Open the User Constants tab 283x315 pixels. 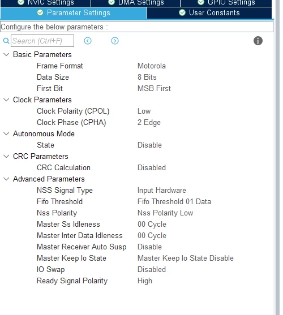tap(209, 13)
